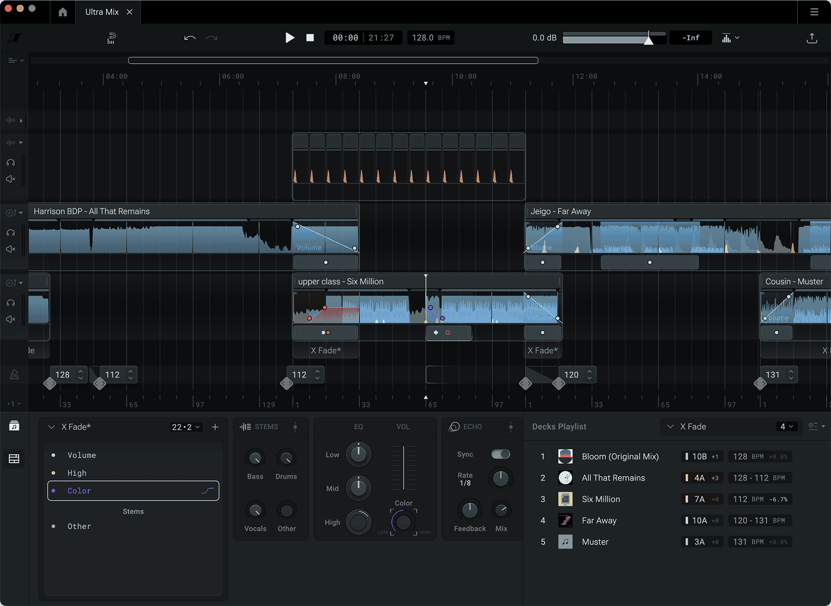
Task: Click the Echo effect swirl icon
Action: pos(455,426)
